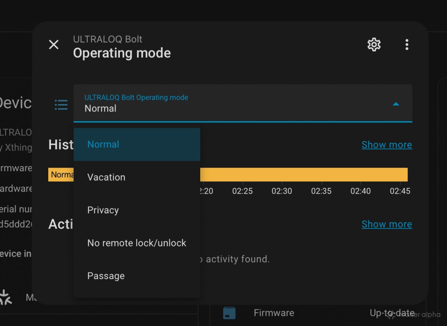Open the three-dot overflow menu
Screen dimensions: 447x326
point(407,44)
